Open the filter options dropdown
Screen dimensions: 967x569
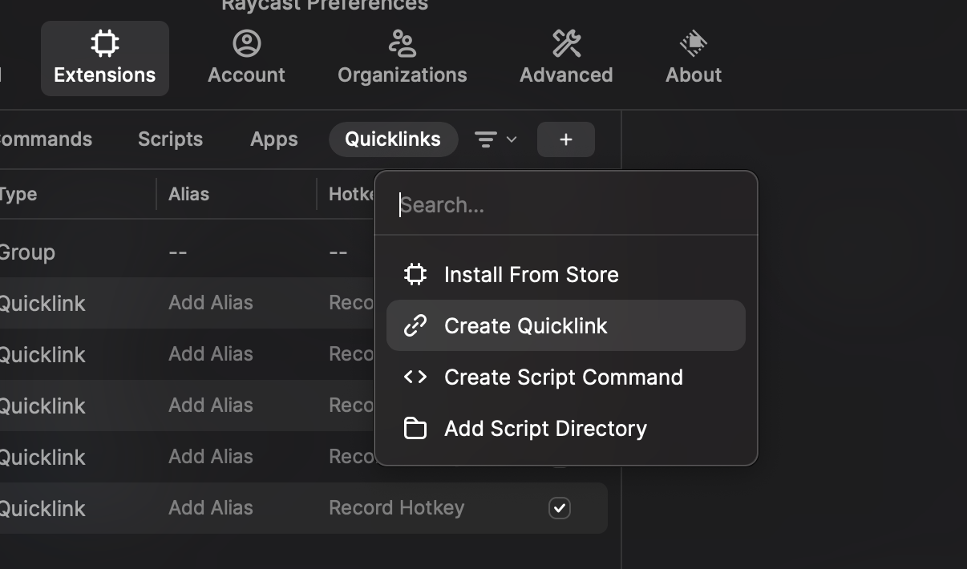pos(496,139)
